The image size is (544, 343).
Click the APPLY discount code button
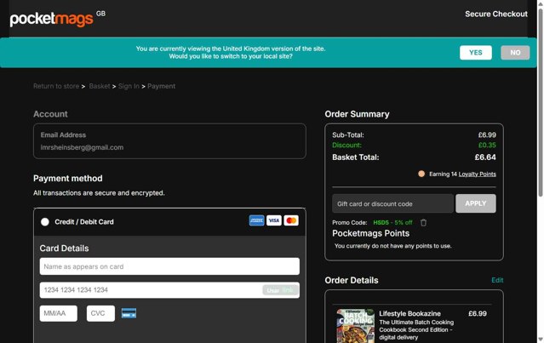point(476,203)
